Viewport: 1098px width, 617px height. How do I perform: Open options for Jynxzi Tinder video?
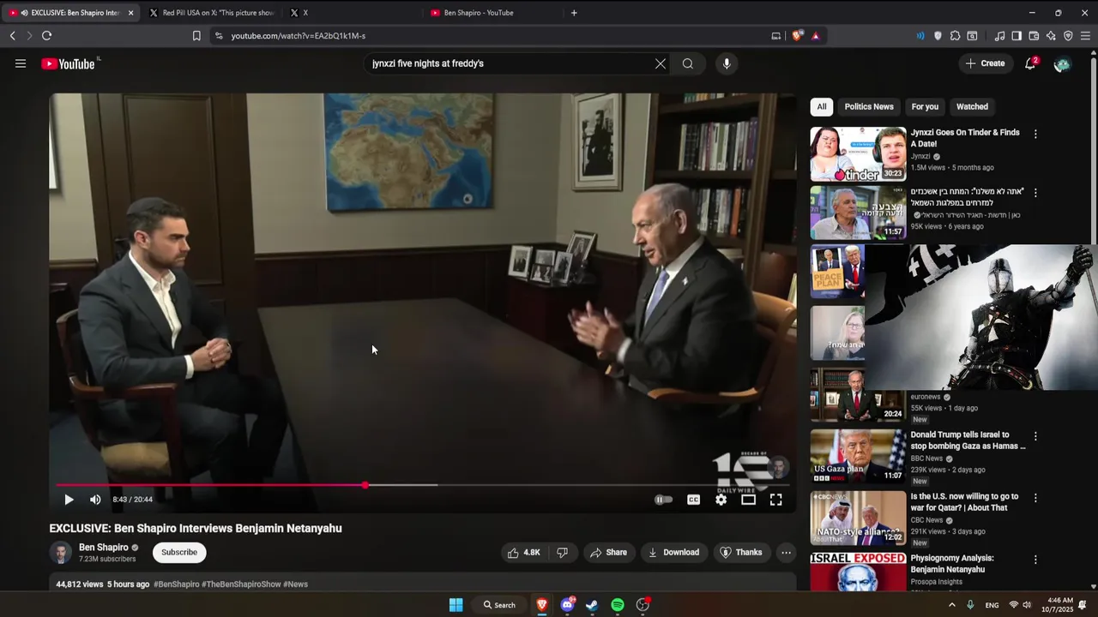tap(1035, 135)
